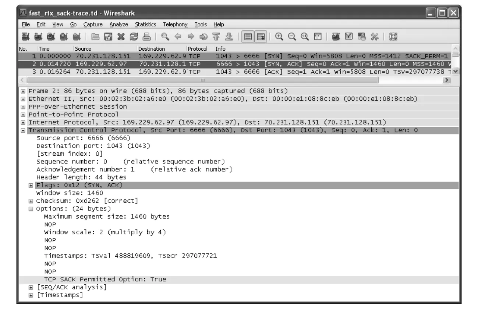Collapse the Options: (24 bytes) node

pyautogui.click(x=31, y=209)
